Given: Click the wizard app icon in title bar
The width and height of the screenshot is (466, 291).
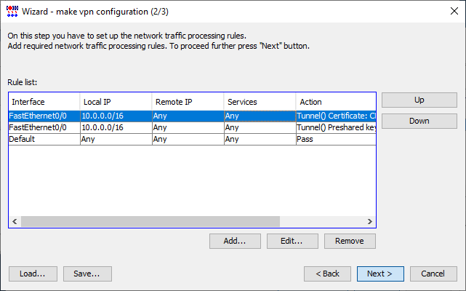Looking at the screenshot, I should 12,12.
